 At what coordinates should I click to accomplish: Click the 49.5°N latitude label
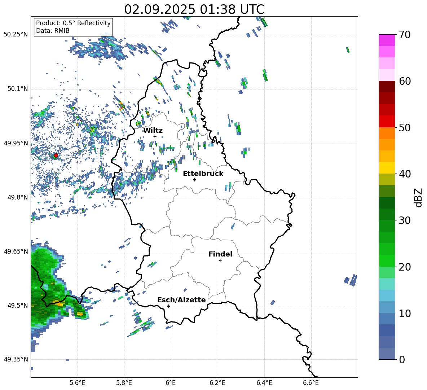click(x=18, y=306)
